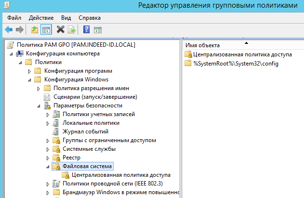Click the Up one level folder icon

pos(35,30)
